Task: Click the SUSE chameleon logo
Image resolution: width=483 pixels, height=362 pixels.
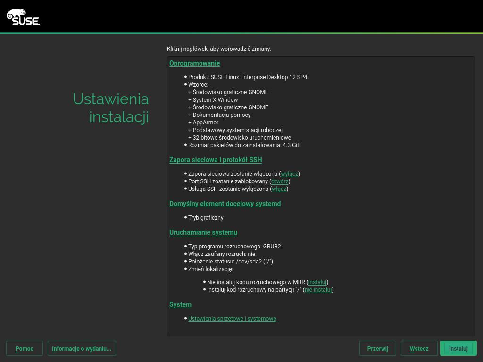Action: click(x=24, y=17)
